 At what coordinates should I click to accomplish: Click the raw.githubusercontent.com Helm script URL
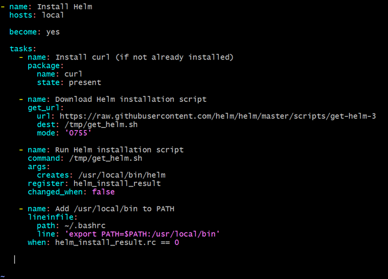[218, 116]
